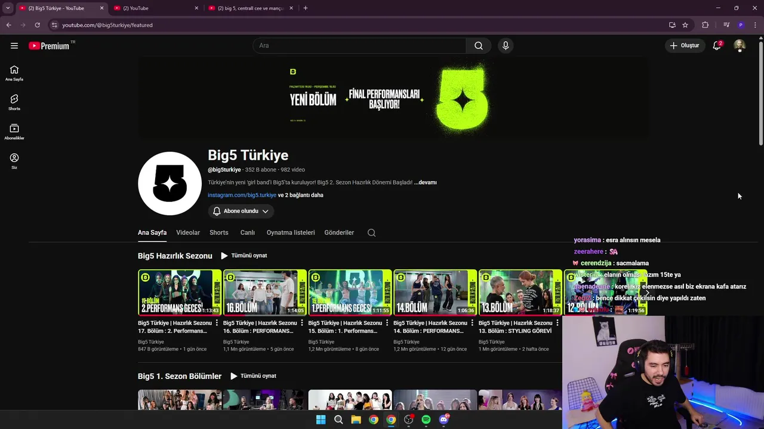This screenshot has height=429, width=764.
Task: Open options menu for 15. Bölüm video
Action: 387,323
